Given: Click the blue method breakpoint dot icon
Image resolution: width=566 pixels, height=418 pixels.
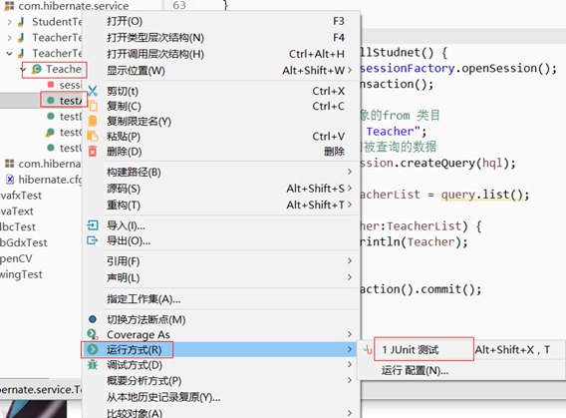Looking at the screenshot, I should click(x=93, y=319).
